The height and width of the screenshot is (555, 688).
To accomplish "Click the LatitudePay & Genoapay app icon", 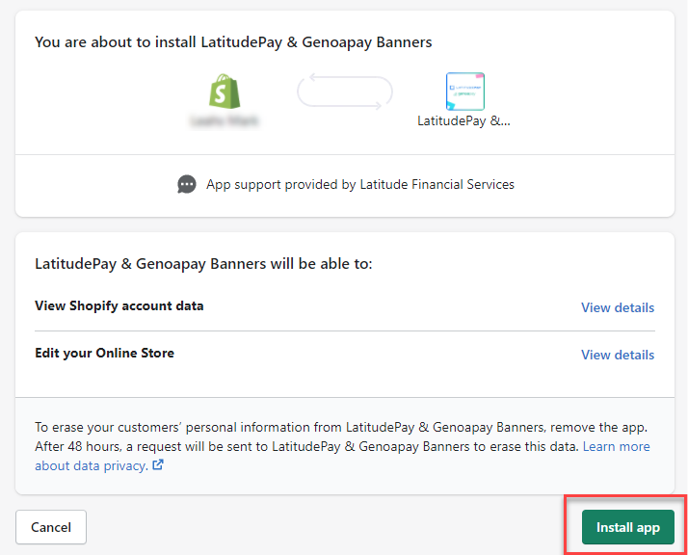I will pyautogui.click(x=465, y=92).
